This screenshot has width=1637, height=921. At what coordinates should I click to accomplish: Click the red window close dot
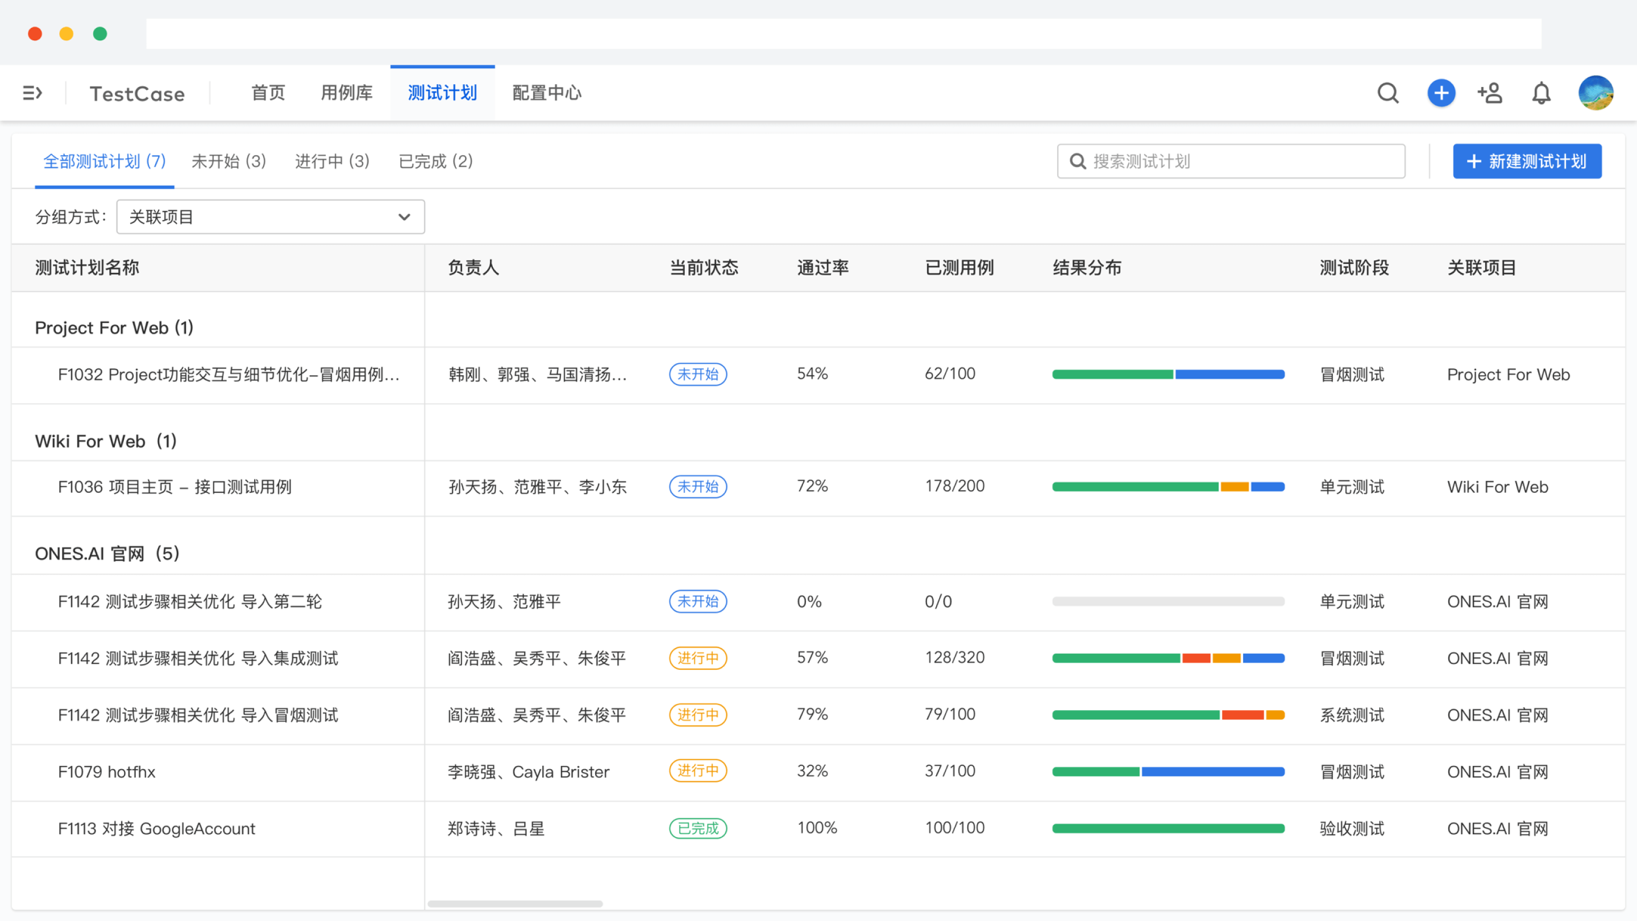[35, 34]
